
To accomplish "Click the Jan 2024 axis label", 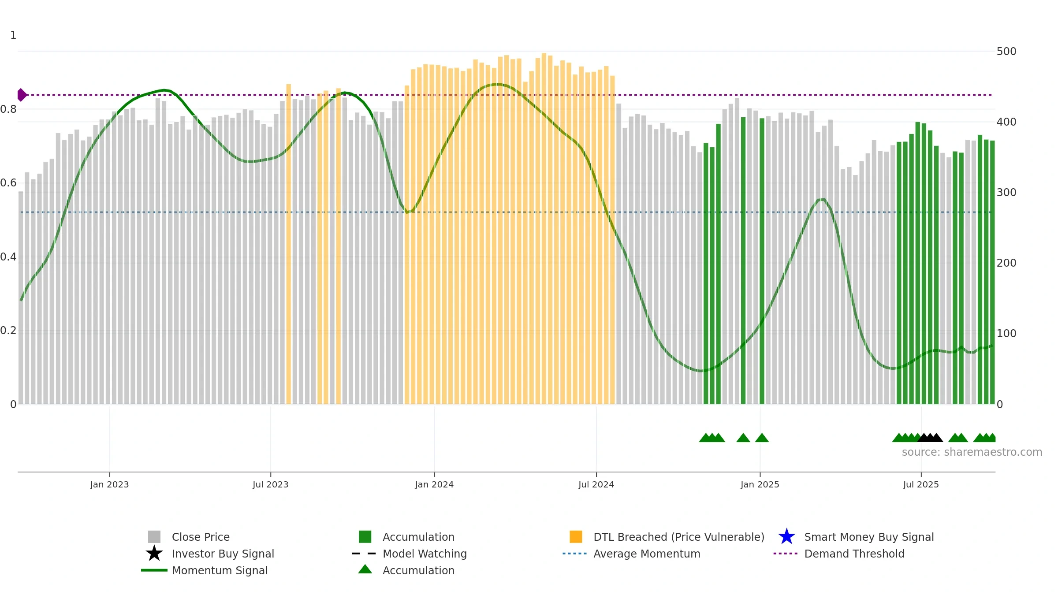I will 434,485.
